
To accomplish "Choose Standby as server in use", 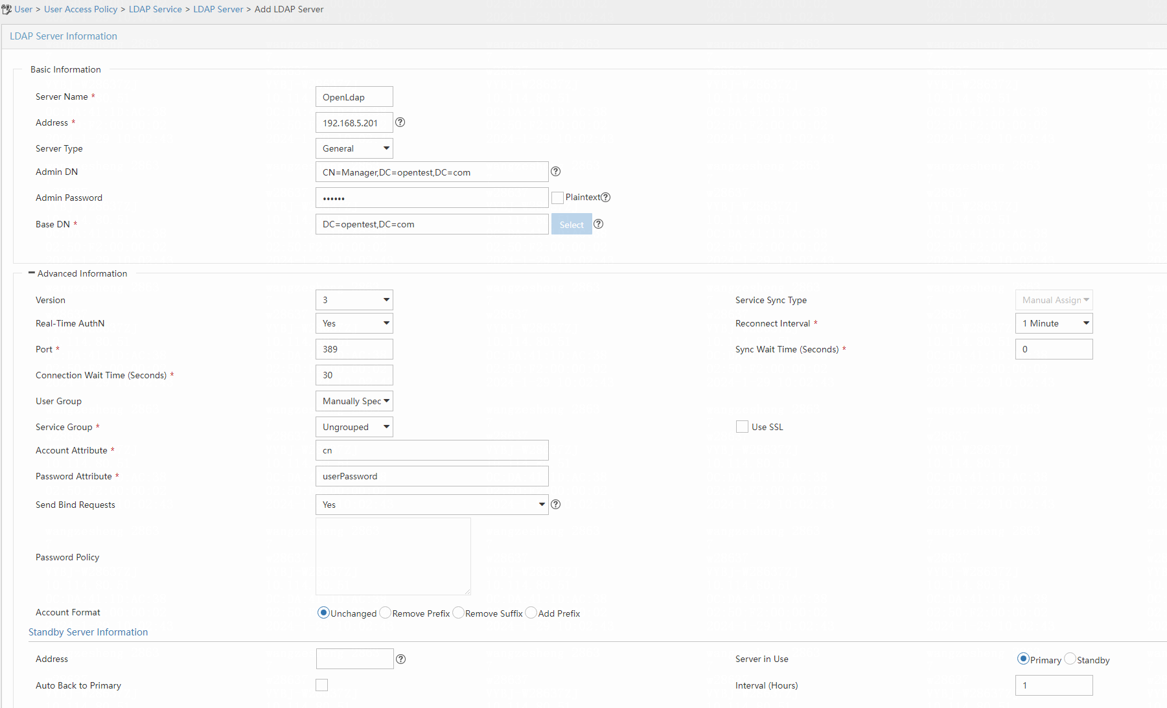I will click(x=1070, y=659).
